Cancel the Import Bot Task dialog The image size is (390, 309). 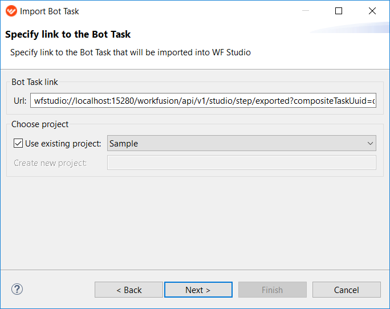347,290
